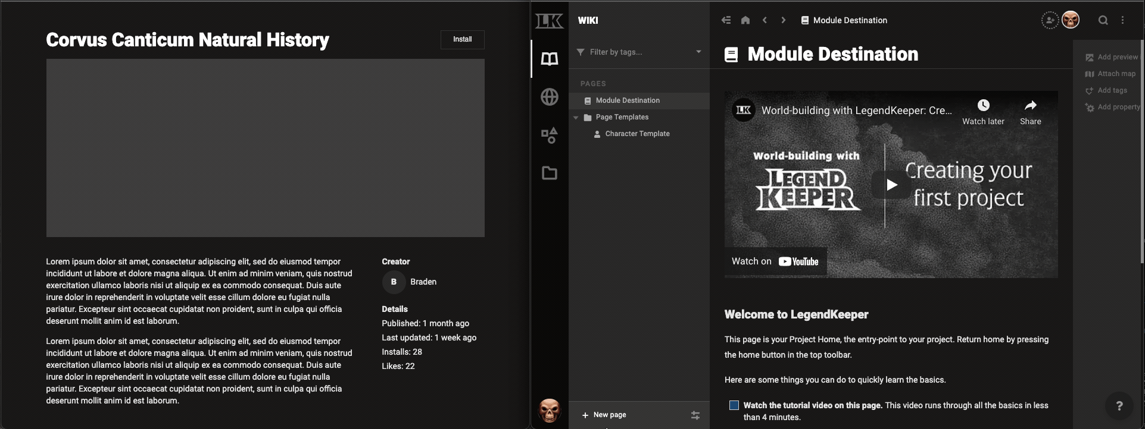
Task: Click Add property
Action: click(x=1112, y=107)
